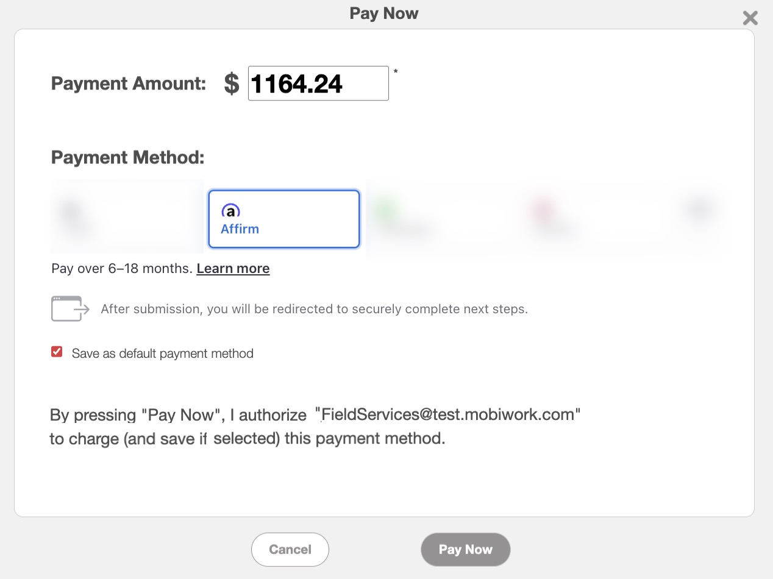
Task: Click the 'Pay Now' dialog title
Action: pos(384,13)
